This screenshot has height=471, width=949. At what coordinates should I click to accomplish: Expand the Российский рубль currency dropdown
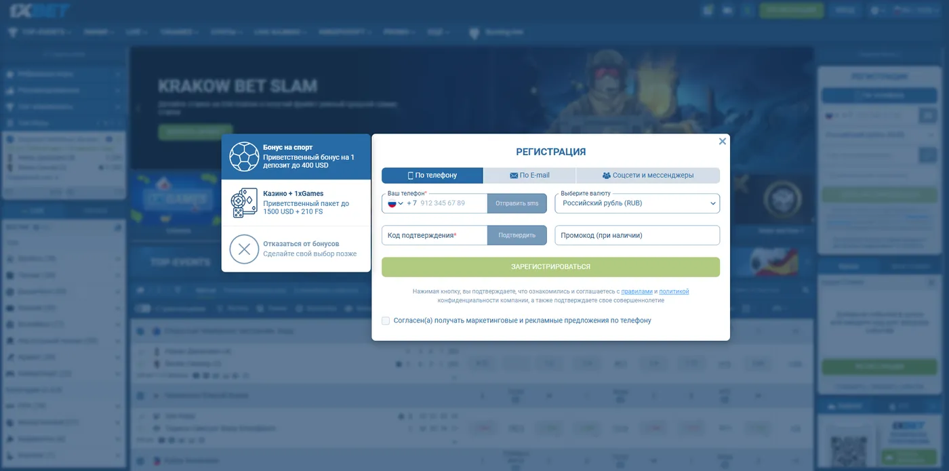coord(637,203)
